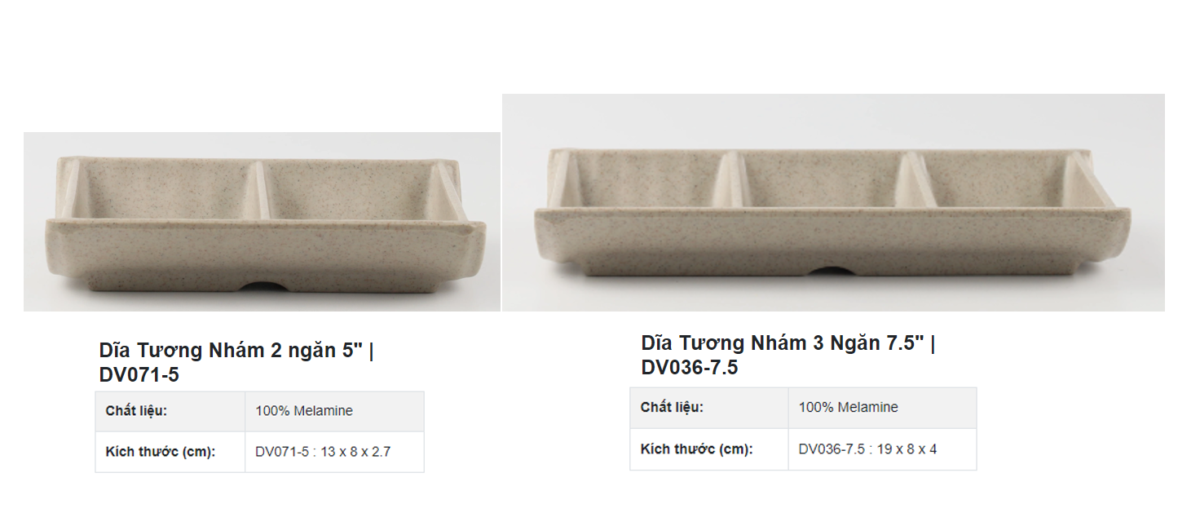Image resolution: width=1200 pixels, height=526 pixels.
Task: Select the "DV036-7.5 : 19 x 8 x 4" cell
Action: [867, 449]
